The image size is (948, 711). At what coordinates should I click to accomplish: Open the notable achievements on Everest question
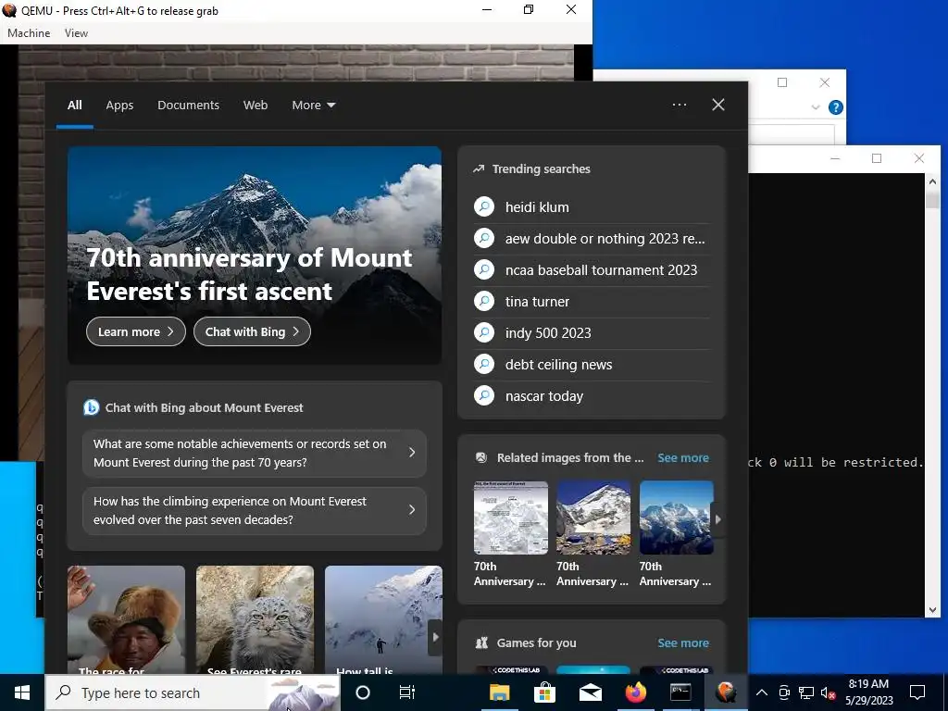click(255, 453)
